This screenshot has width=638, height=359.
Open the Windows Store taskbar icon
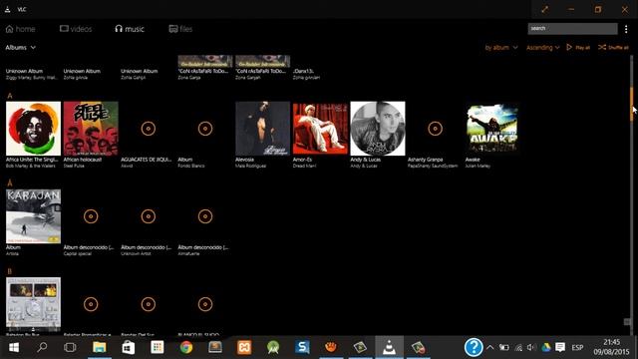129,347
